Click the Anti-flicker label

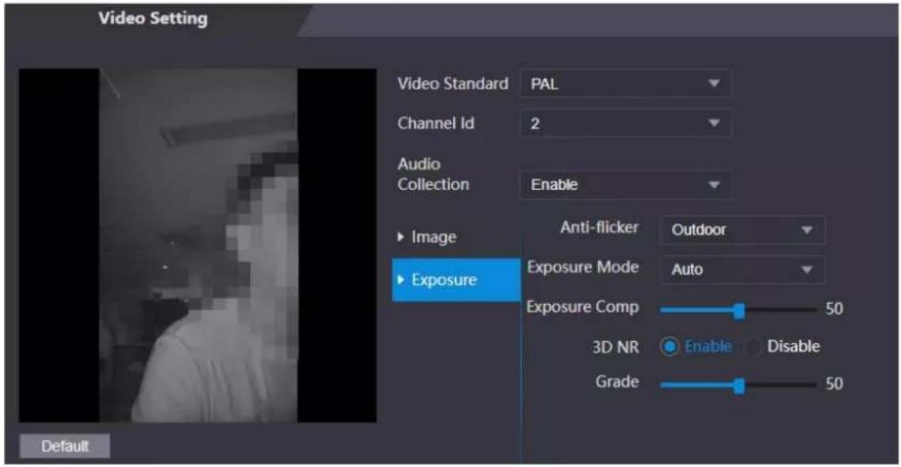point(599,228)
